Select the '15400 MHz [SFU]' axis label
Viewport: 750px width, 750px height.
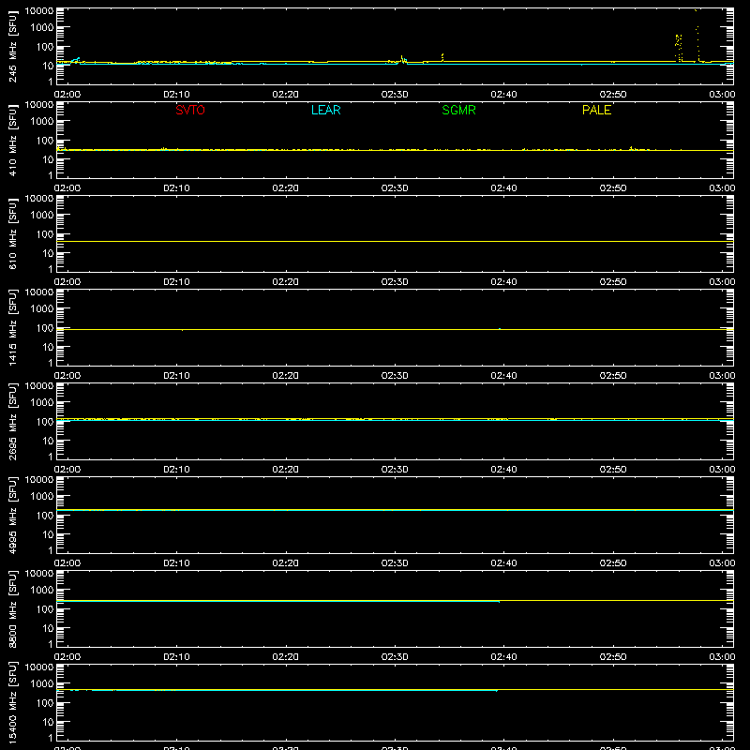(x=12, y=703)
